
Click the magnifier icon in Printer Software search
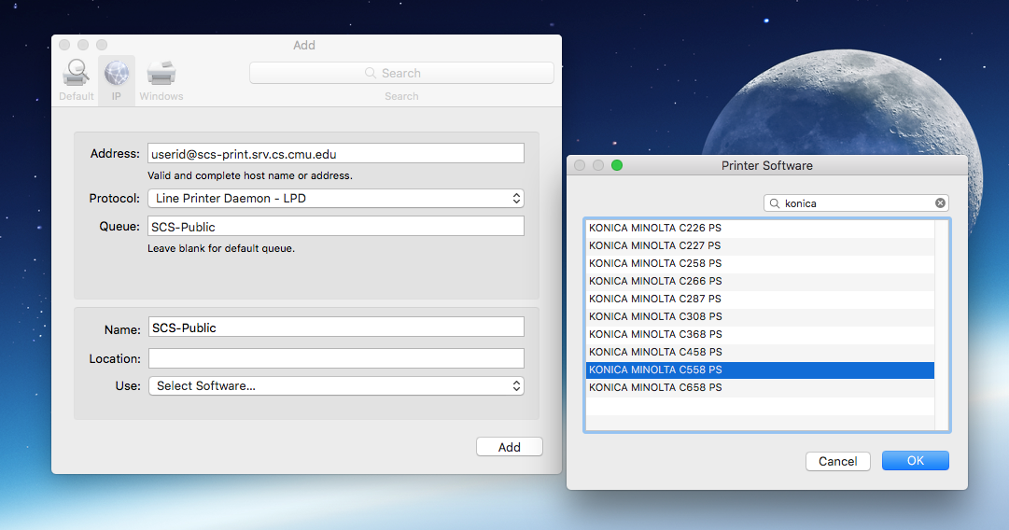[775, 202]
